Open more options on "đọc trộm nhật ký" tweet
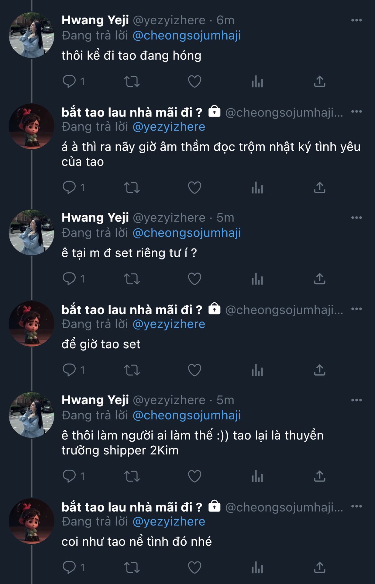Image resolution: width=375 pixels, height=584 pixels. 356,112
